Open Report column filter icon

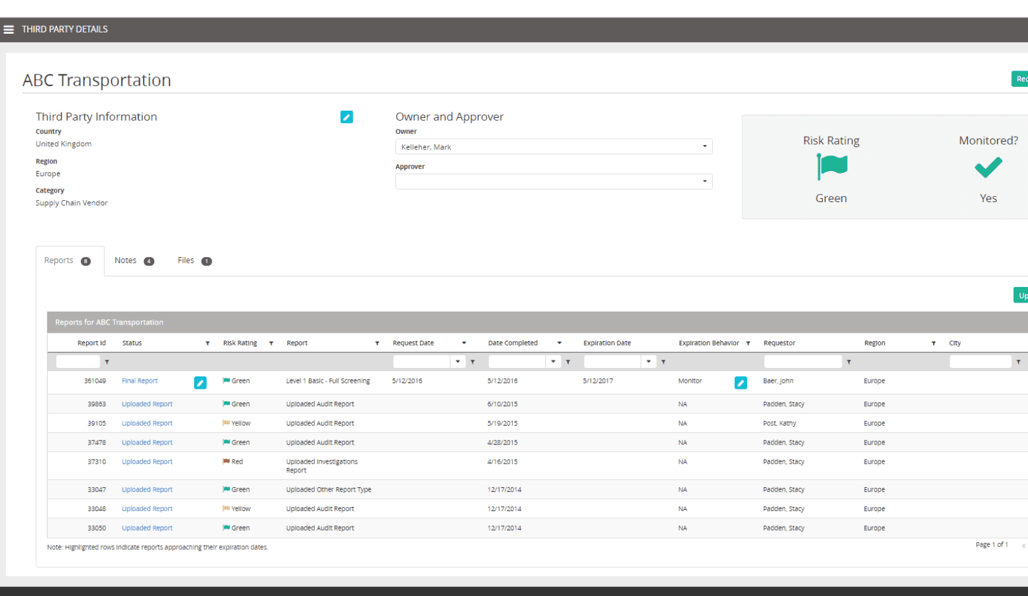(x=377, y=343)
